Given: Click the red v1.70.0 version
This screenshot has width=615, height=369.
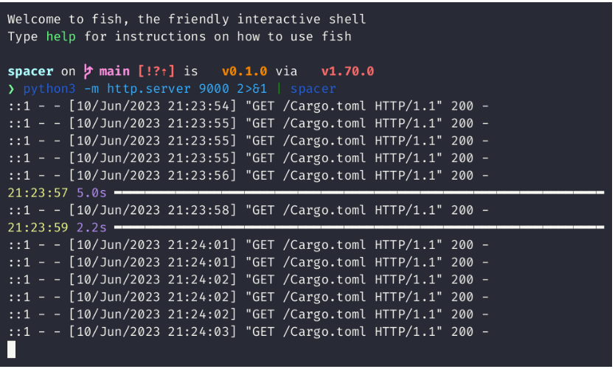Looking at the screenshot, I should [347, 71].
